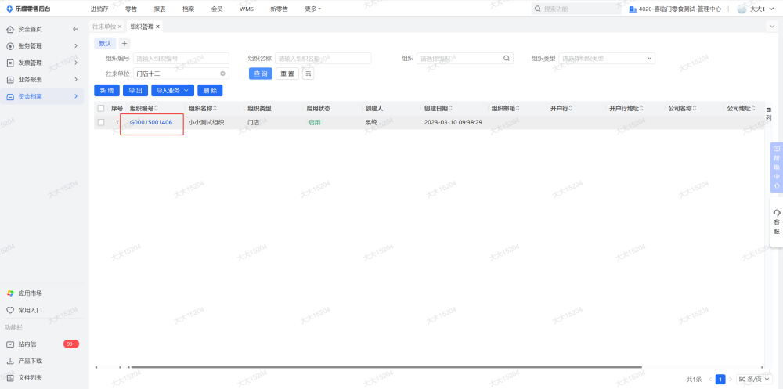Click 往来单位 field 门店十二
This screenshot has width=783, height=389.
[x=181, y=74]
